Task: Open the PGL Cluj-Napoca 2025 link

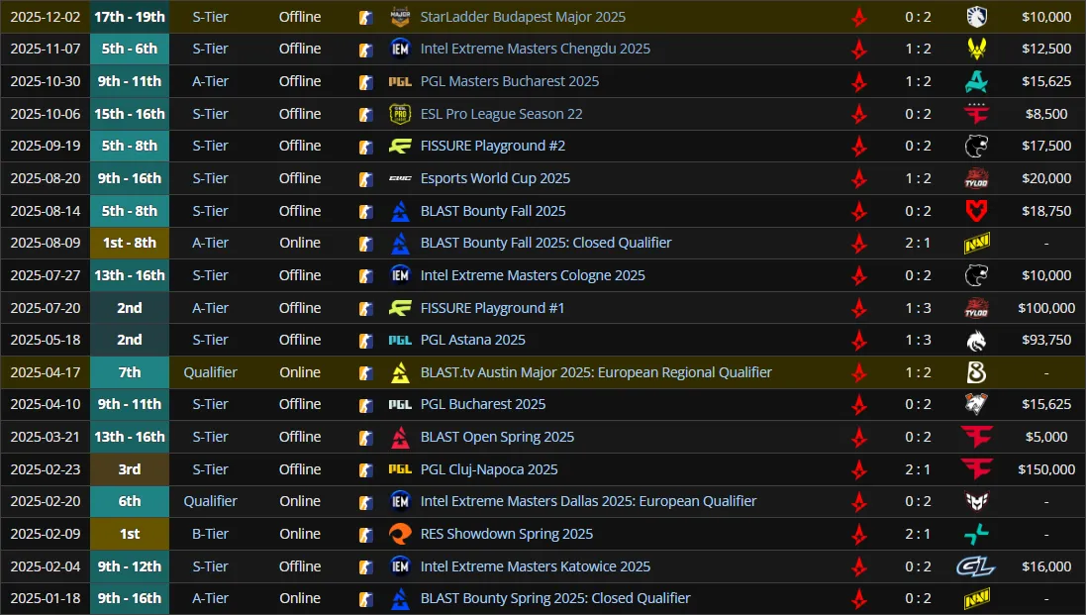Action: pos(489,468)
